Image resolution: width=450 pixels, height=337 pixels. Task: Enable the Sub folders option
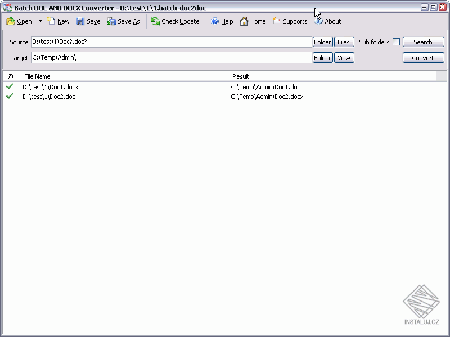click(396, 42)
